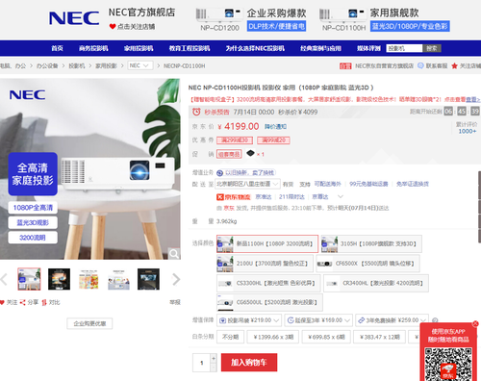Open 延保至3年 ¥169.00 dropdown
481x381 pixels.
pos(318,320)
